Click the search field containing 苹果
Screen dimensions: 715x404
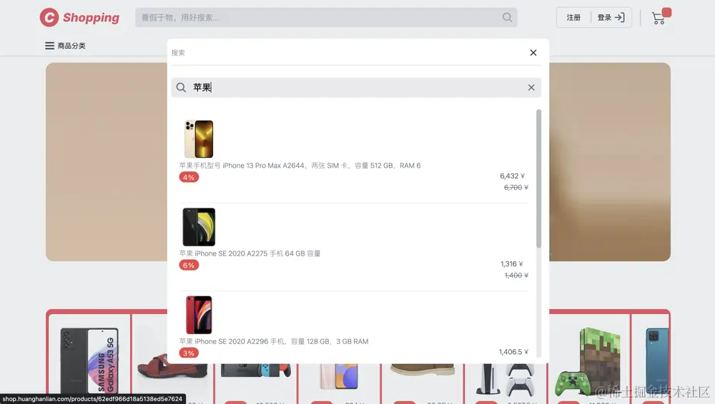[356, 88]
